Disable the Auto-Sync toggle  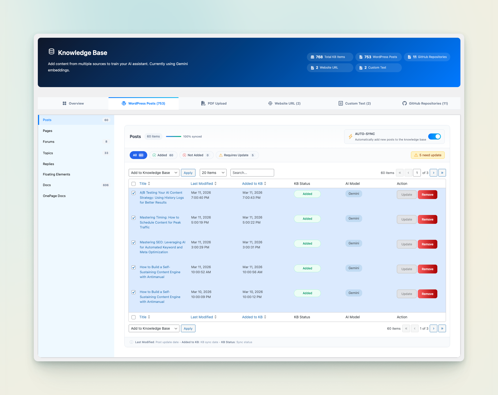point(435,136)
